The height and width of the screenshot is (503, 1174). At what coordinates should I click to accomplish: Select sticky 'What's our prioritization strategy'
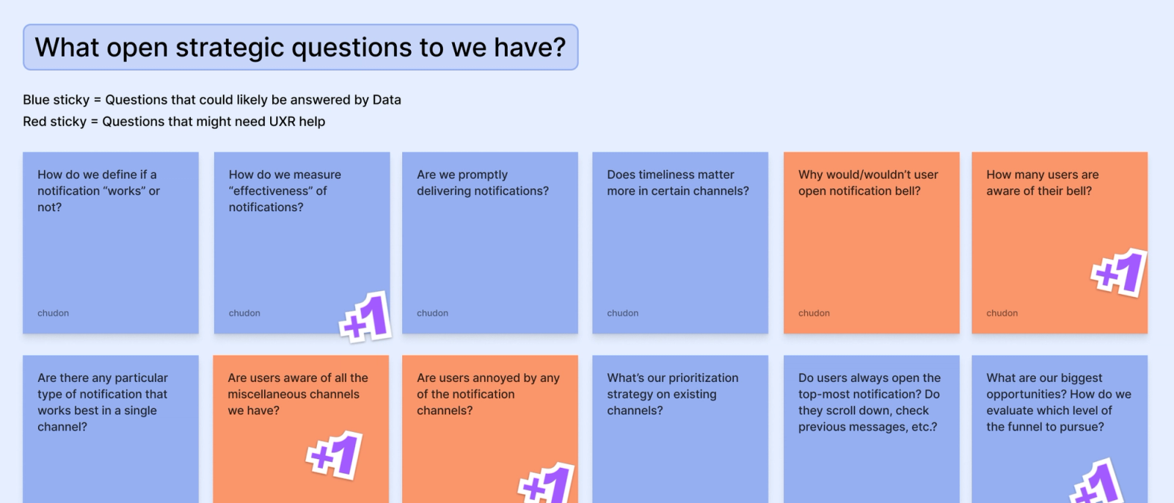pyautogui.click(x=680, y=429)
